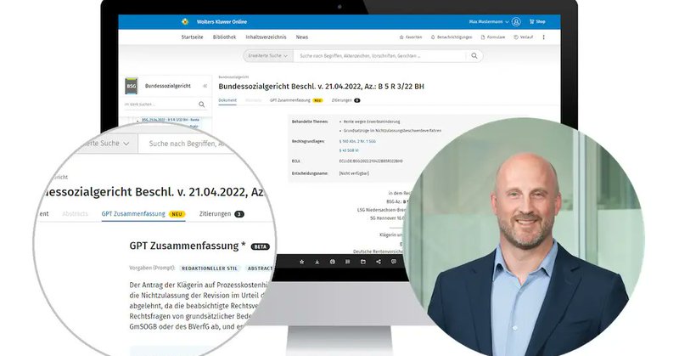Viewport: 679px width, 356px height.
Task: Add a comment from bottom toolbar
Action: [x=394, y=262]
